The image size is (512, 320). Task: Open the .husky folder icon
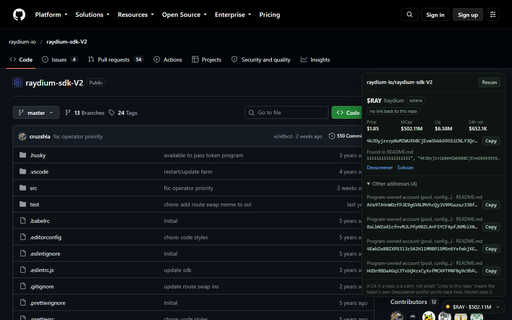tap(23, 155)
